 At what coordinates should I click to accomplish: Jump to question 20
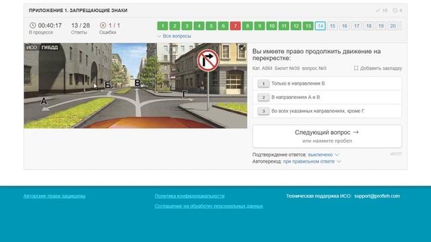click(393, 26)
